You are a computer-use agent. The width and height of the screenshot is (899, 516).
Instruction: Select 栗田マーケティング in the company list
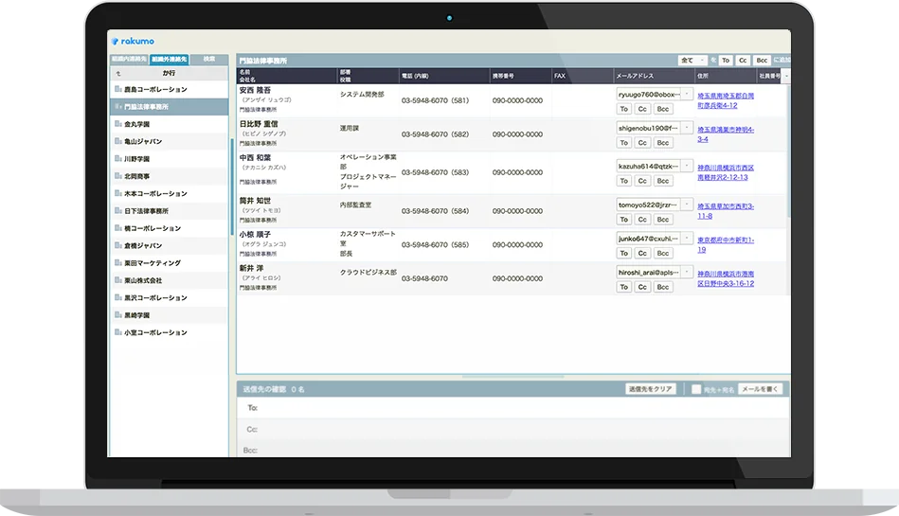click(170, 262)
